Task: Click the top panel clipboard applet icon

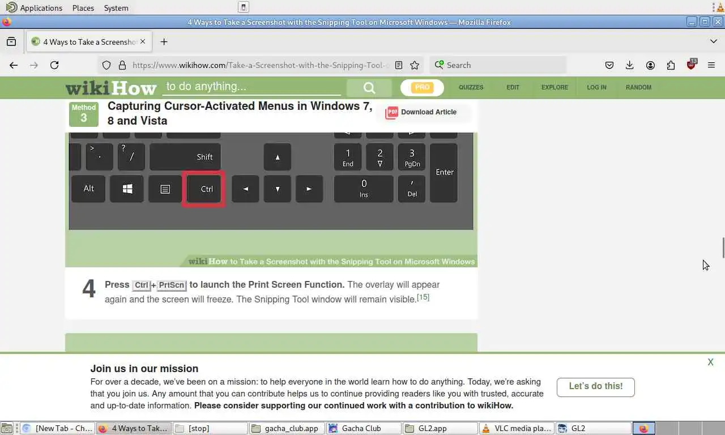Action: click(x=244, y=7)
